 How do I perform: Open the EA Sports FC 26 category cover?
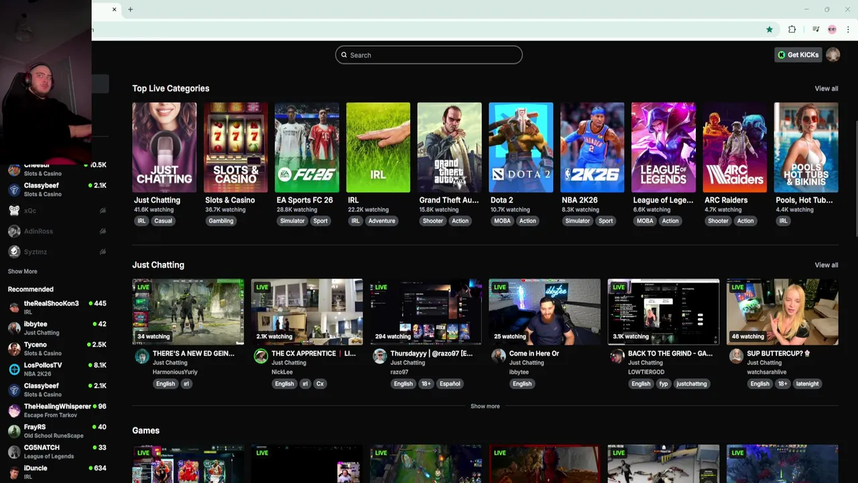click(307, 148)
